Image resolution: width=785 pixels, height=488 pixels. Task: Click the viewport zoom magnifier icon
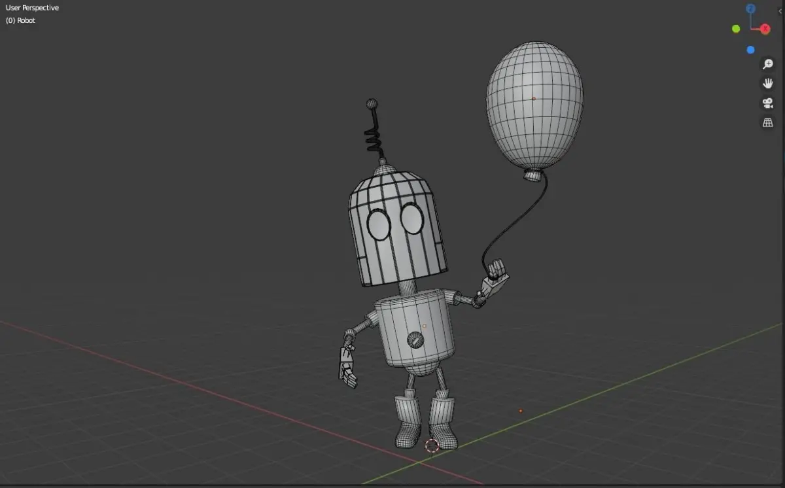pyautogui.click(x=768, y=64)
